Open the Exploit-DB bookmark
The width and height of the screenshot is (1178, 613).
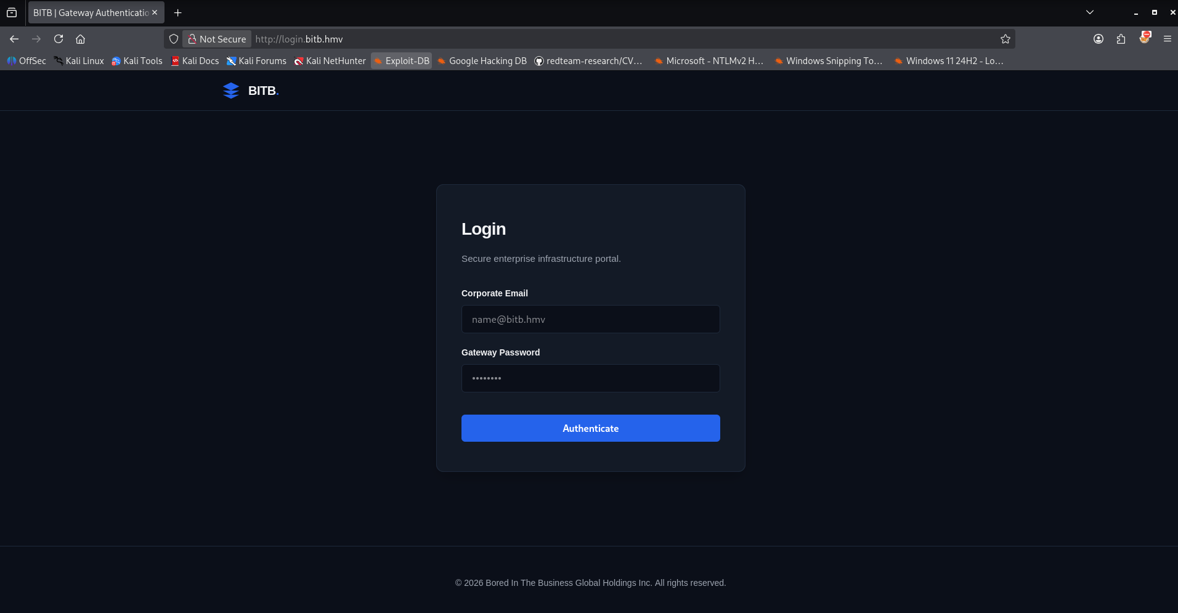(402, 60)
